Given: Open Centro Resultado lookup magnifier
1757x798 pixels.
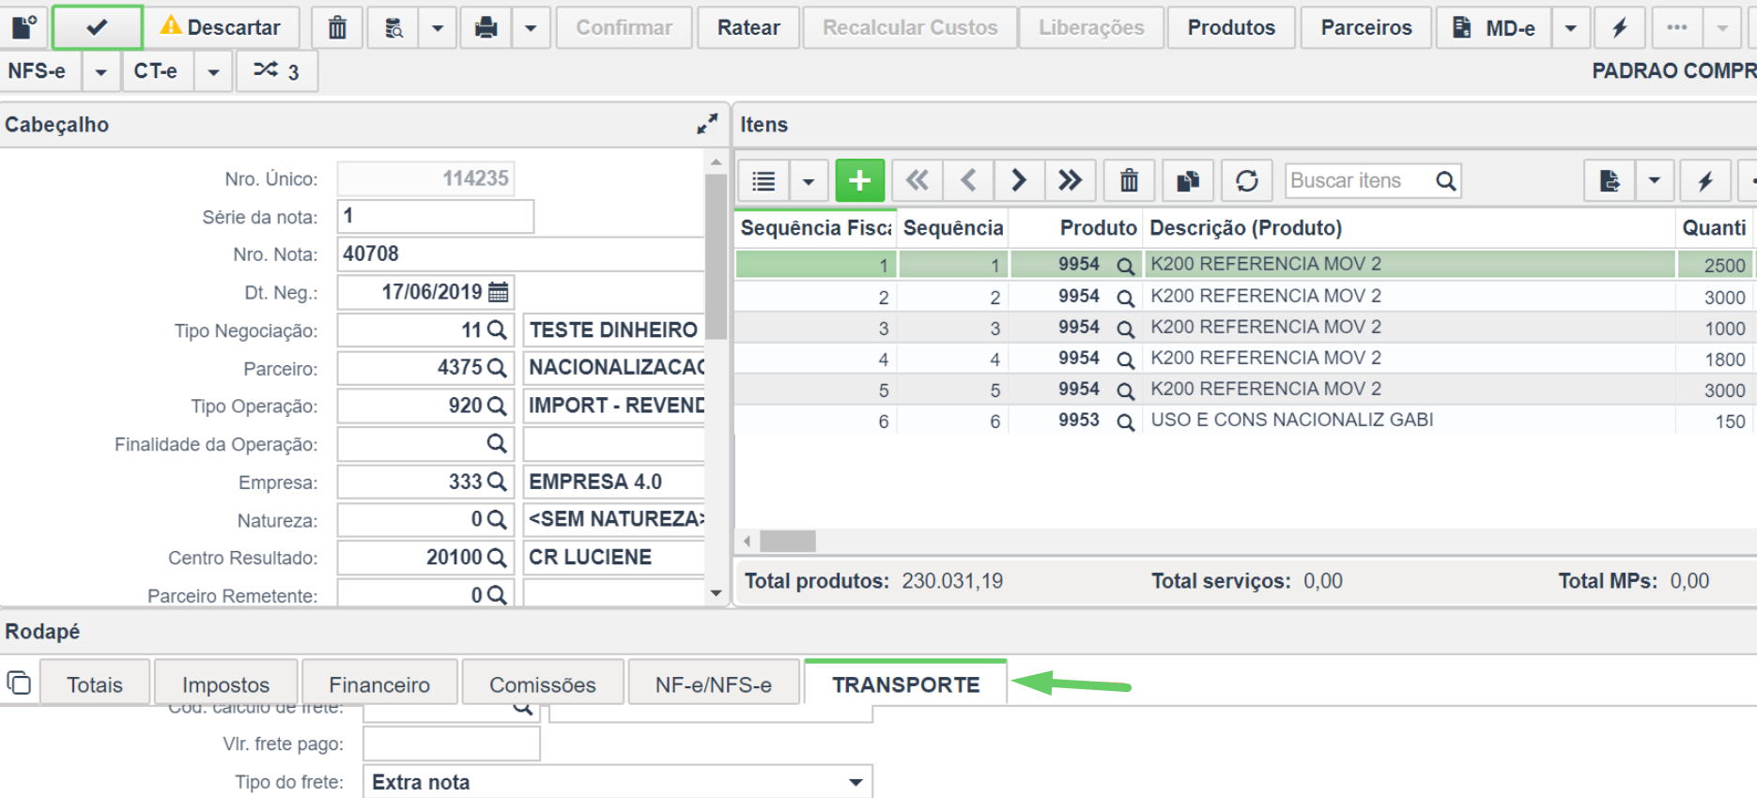Looking at the screenshot, I should 497,558.
